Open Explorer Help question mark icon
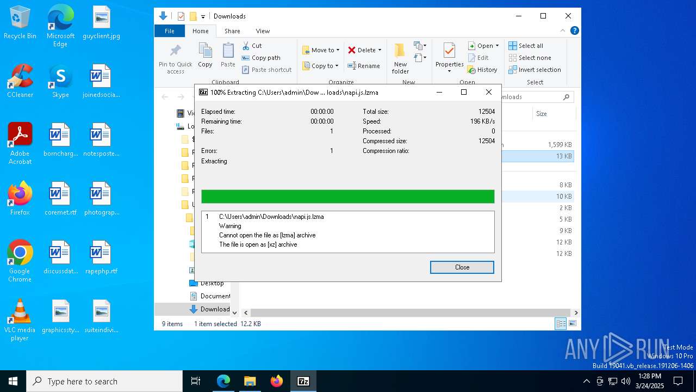Viewport: 696px width, 392px height. tap(574, 31)
